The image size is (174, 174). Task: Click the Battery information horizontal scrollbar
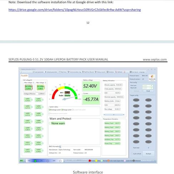[x=114, y=115]
